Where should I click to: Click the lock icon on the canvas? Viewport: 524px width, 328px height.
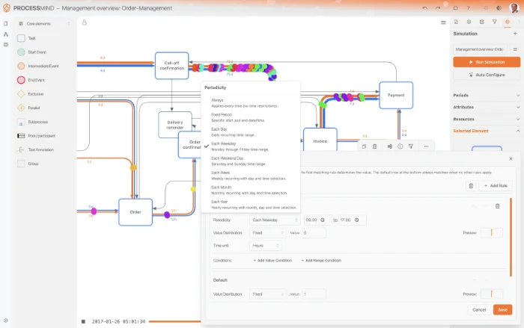[83, 22]
